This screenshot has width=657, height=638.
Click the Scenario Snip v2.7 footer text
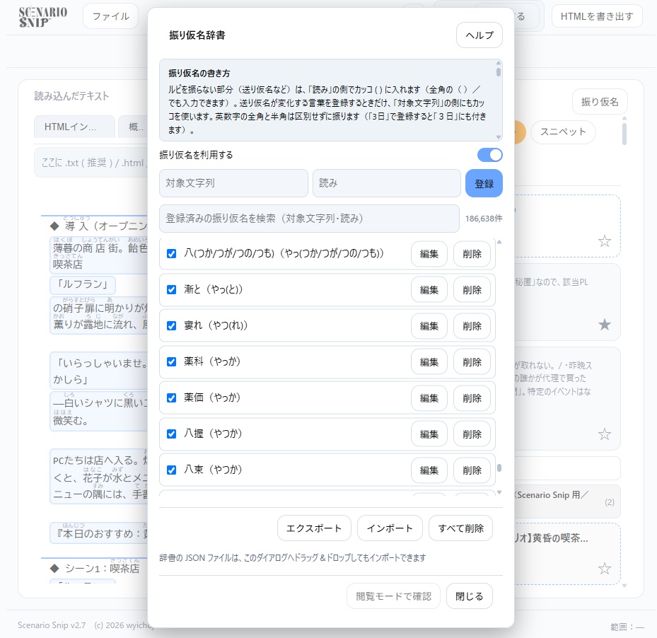click(52, 625)
